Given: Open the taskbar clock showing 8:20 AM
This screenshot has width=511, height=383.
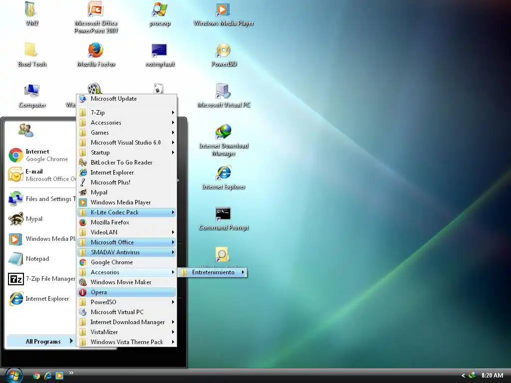Looking at the screenshot, I should pos(492,376).
